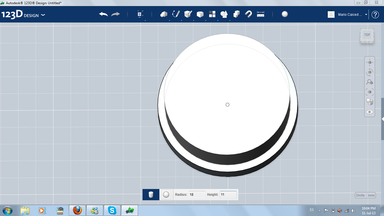Open the Primitives shapes menu
The image size is (384, 216).
click(x=164, y=14)
